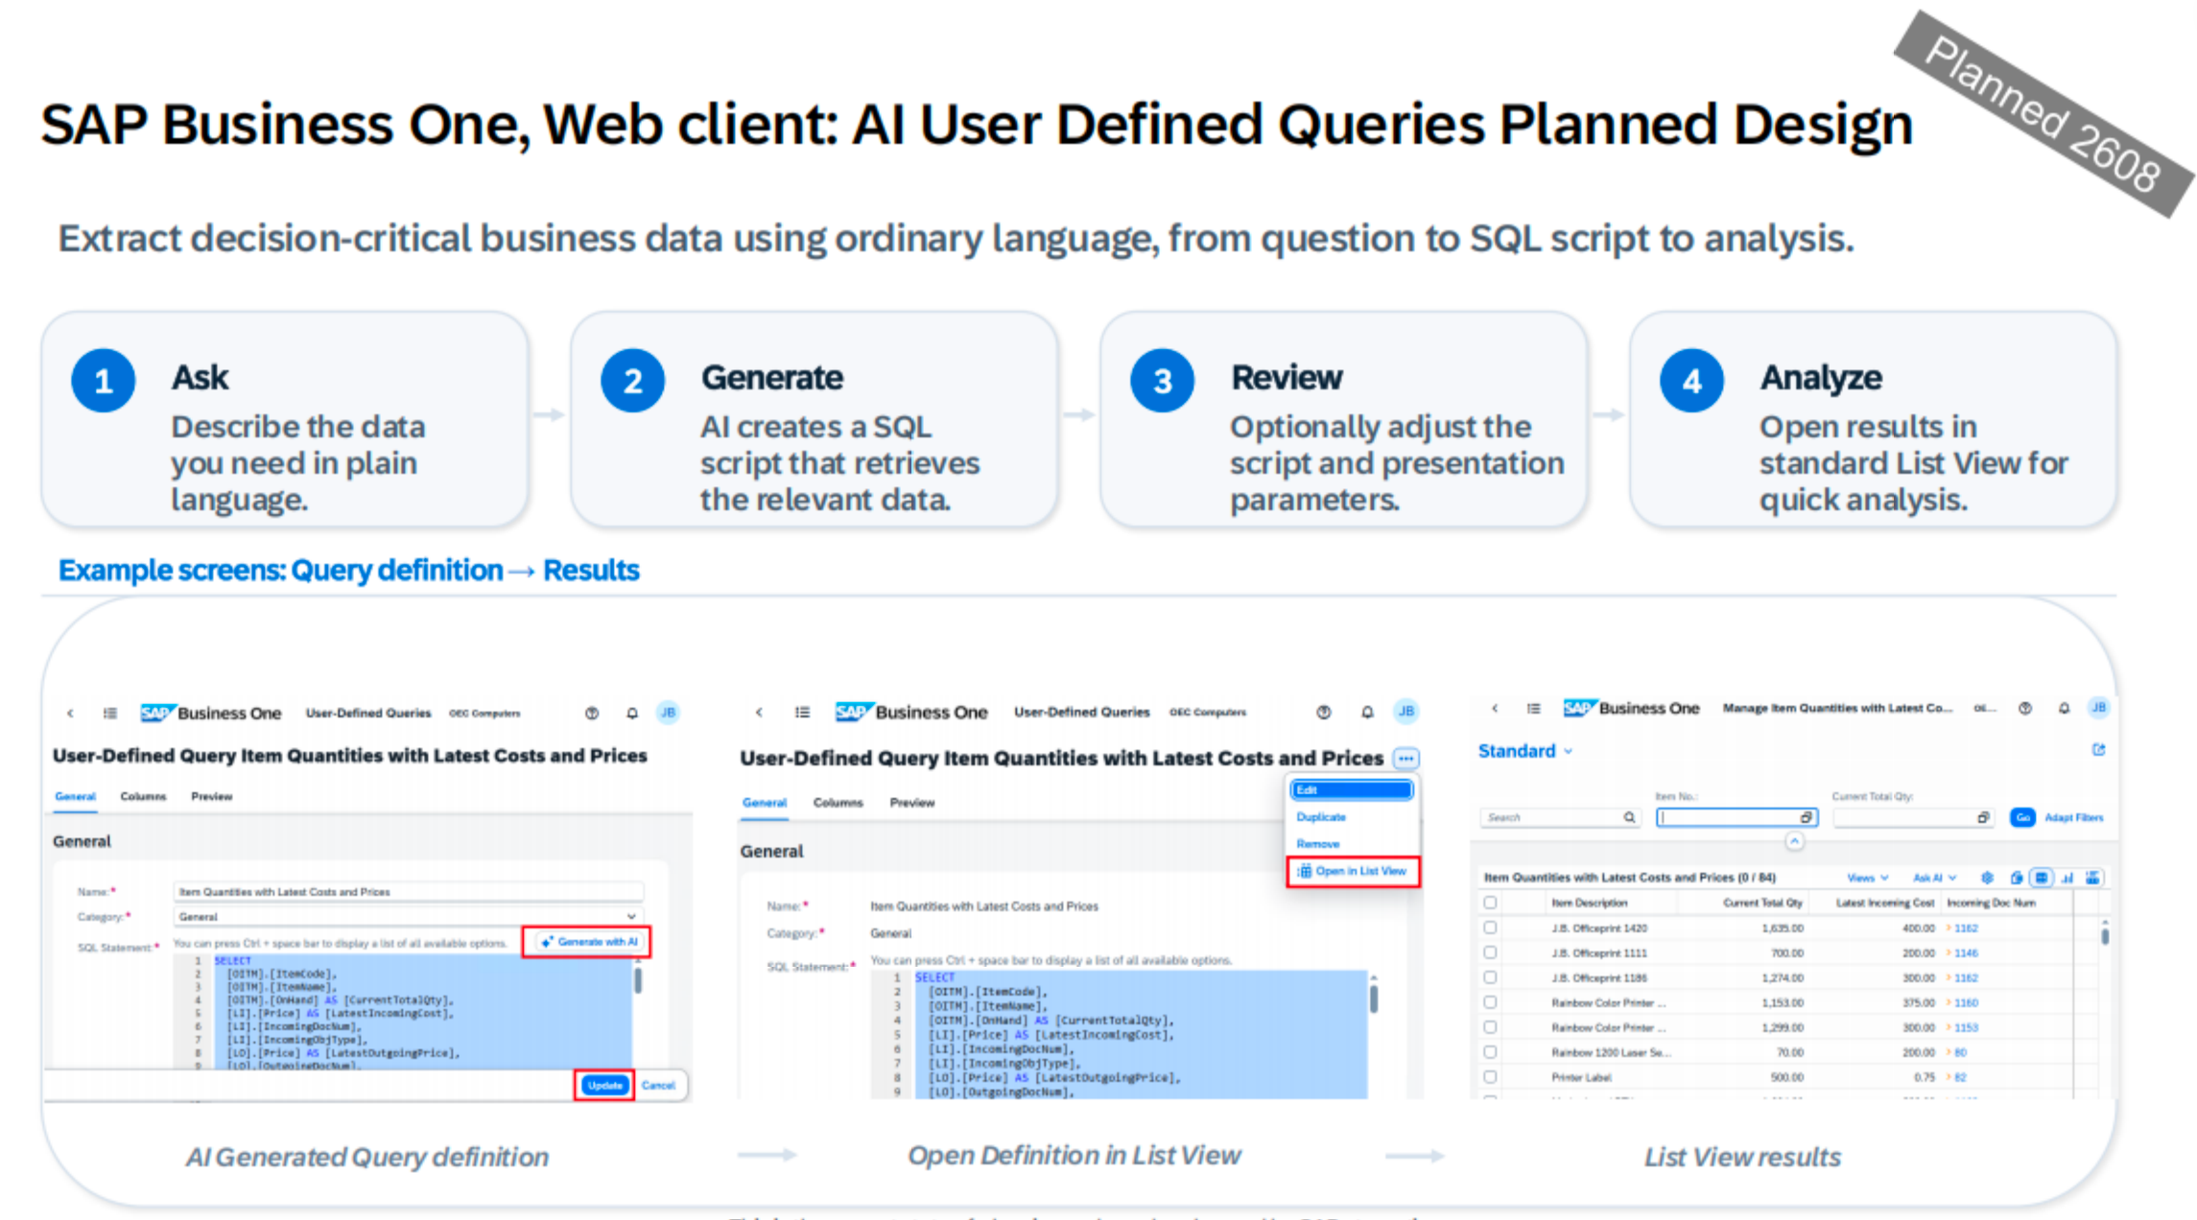Tick the select-all checkbox in the results table header
This screenshot has width=2197, height=1220.
click(1490, 903)
